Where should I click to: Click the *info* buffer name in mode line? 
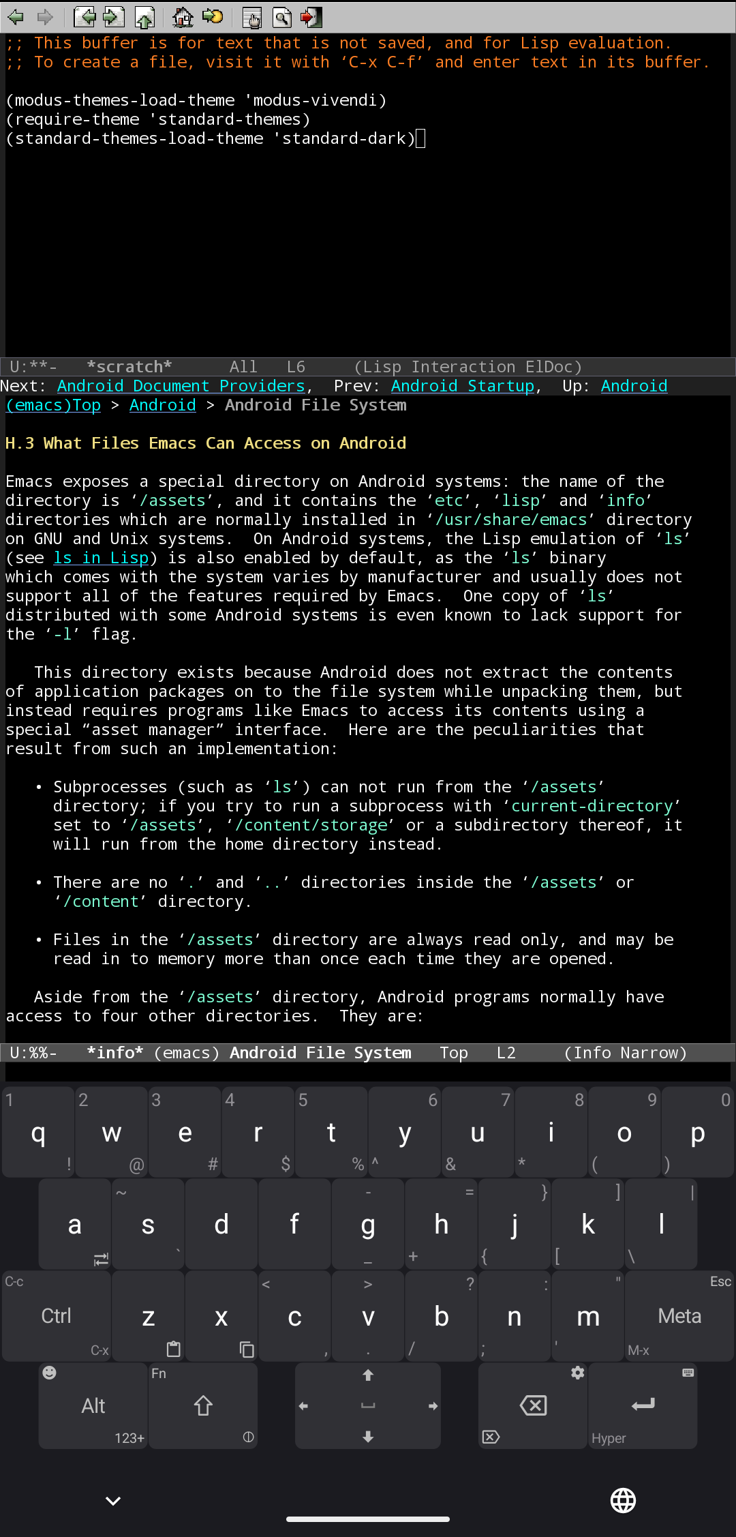115,1053
